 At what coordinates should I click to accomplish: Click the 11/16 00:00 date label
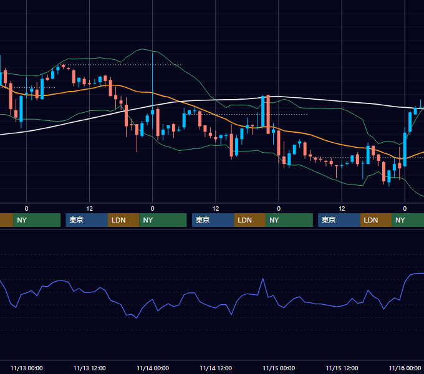click(x=405, y=368)
